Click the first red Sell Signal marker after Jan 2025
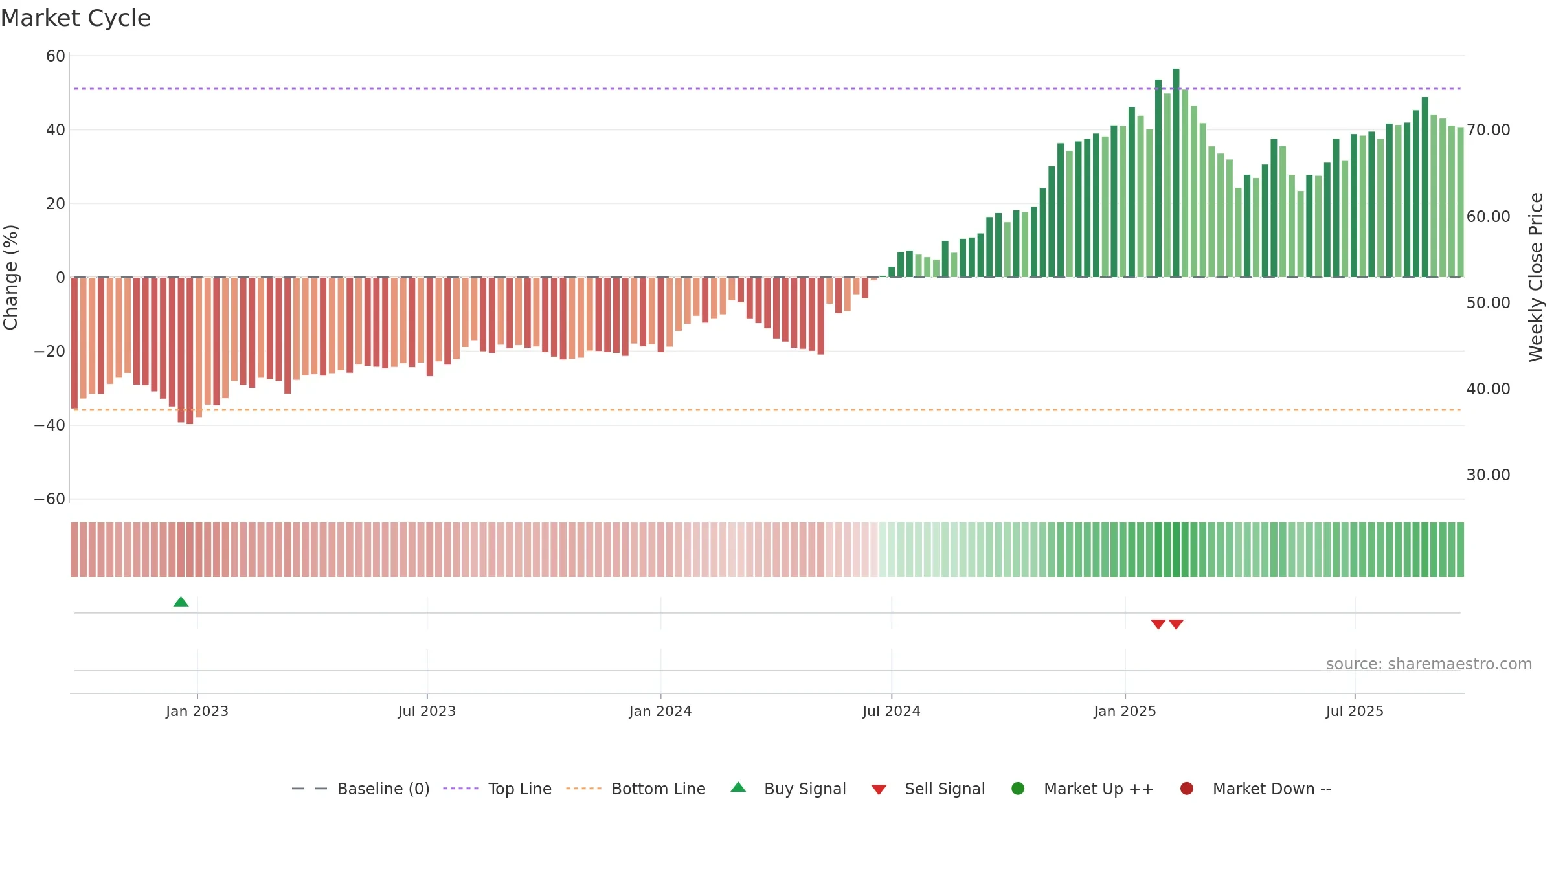This screenshot has height=874, width=1554. (x=1158, y=624)
